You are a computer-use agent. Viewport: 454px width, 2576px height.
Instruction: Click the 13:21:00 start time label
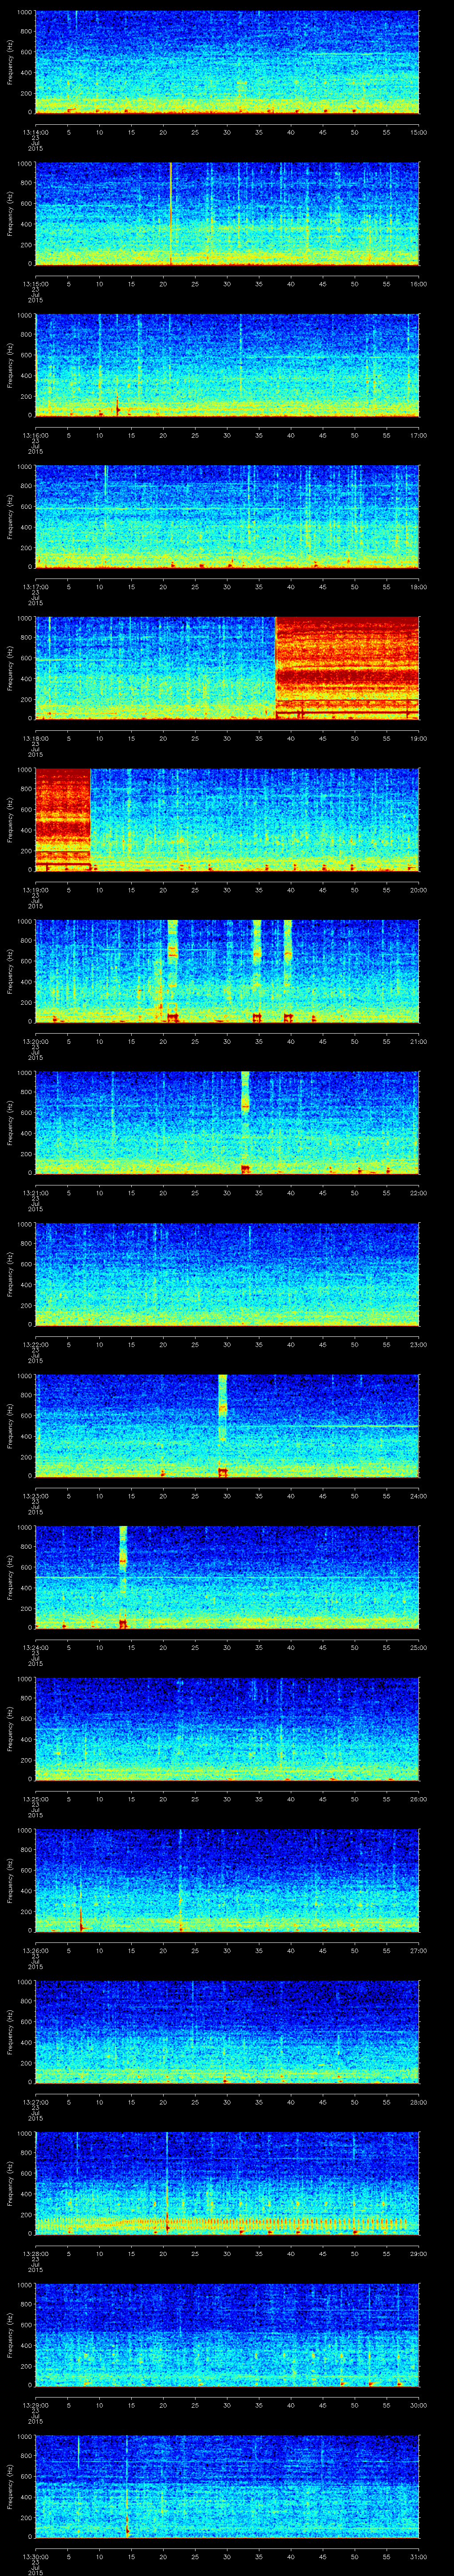point(35,1192)
